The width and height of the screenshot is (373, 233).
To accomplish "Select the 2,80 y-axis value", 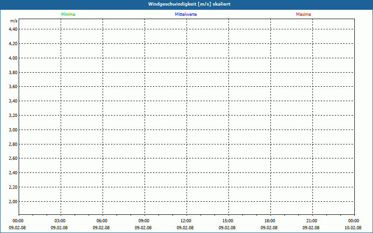I will (13, 144).
